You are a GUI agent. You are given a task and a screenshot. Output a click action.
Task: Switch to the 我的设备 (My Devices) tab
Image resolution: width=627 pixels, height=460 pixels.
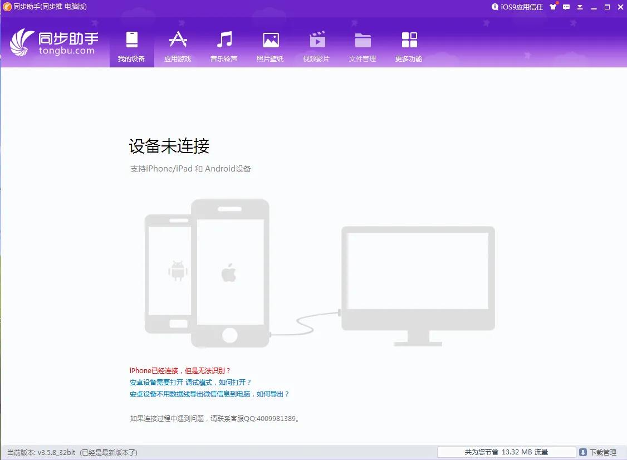click(x=131, y=46)
